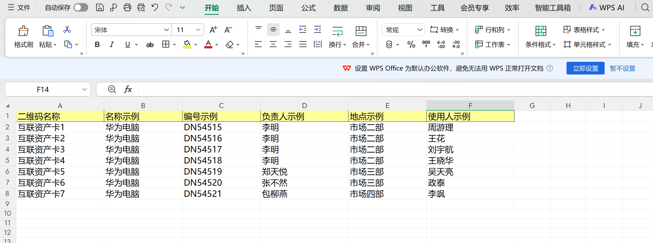Click the 立即设置 button
Image resolution: width=653 pixels, height=243 pixels.
[x=585, y=68]
